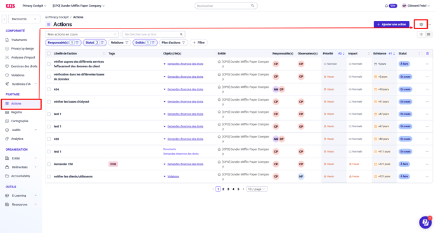436x233 pixels.
Task: Check the test 1 row due +111 jours
Action: coord(49,151)
